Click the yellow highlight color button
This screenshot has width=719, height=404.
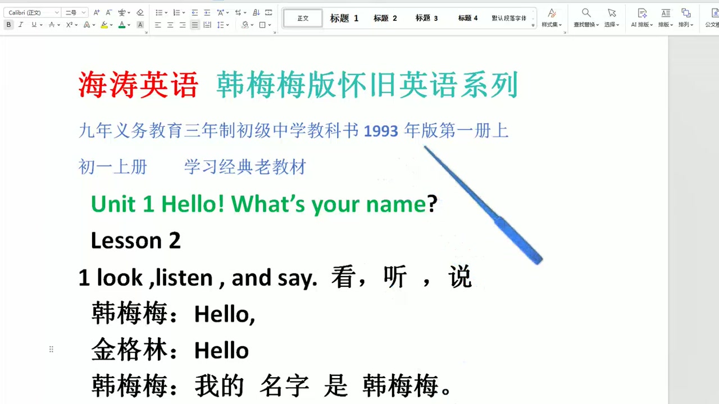coord(104,25)
